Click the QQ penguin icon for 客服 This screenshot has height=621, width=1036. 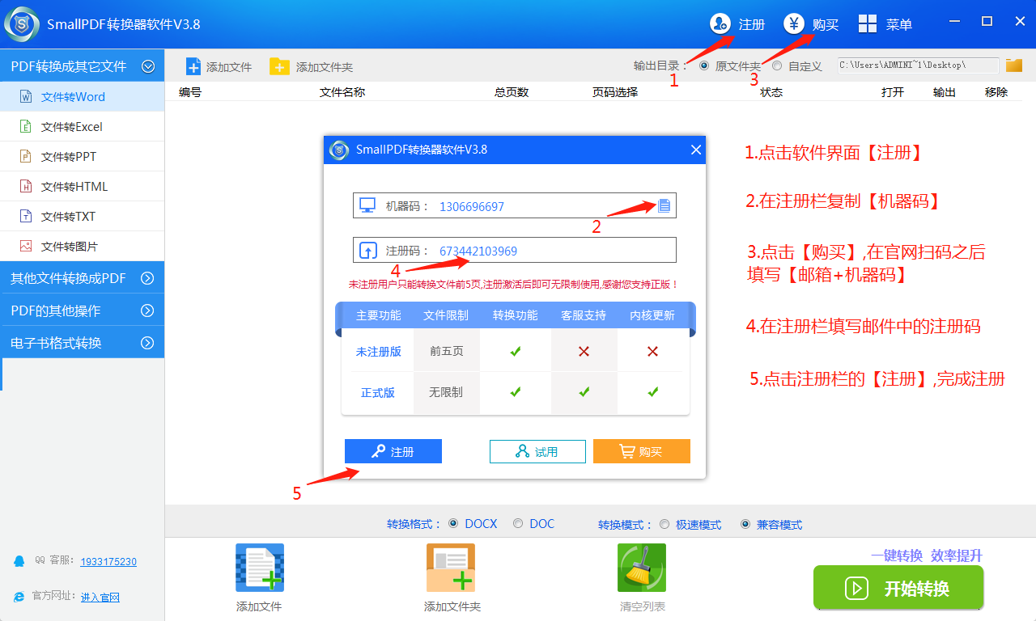pyautogui.click(x=19, y=560)
